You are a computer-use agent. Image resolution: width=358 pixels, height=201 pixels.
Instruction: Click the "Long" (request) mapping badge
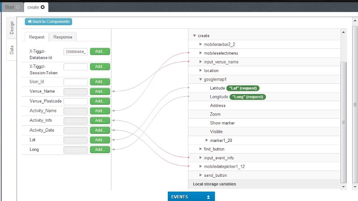(246, 97)
